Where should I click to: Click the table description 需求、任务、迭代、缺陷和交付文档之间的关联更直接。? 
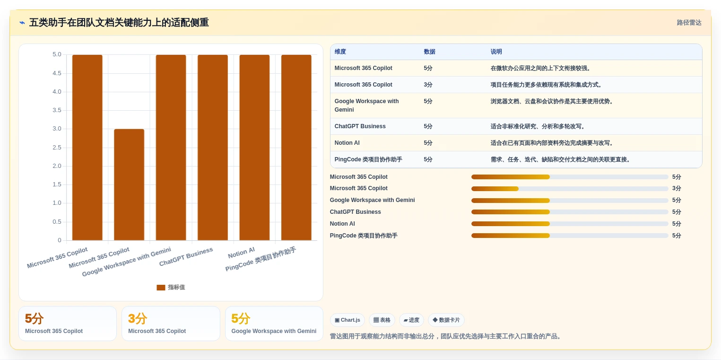(x=562, y=159)
